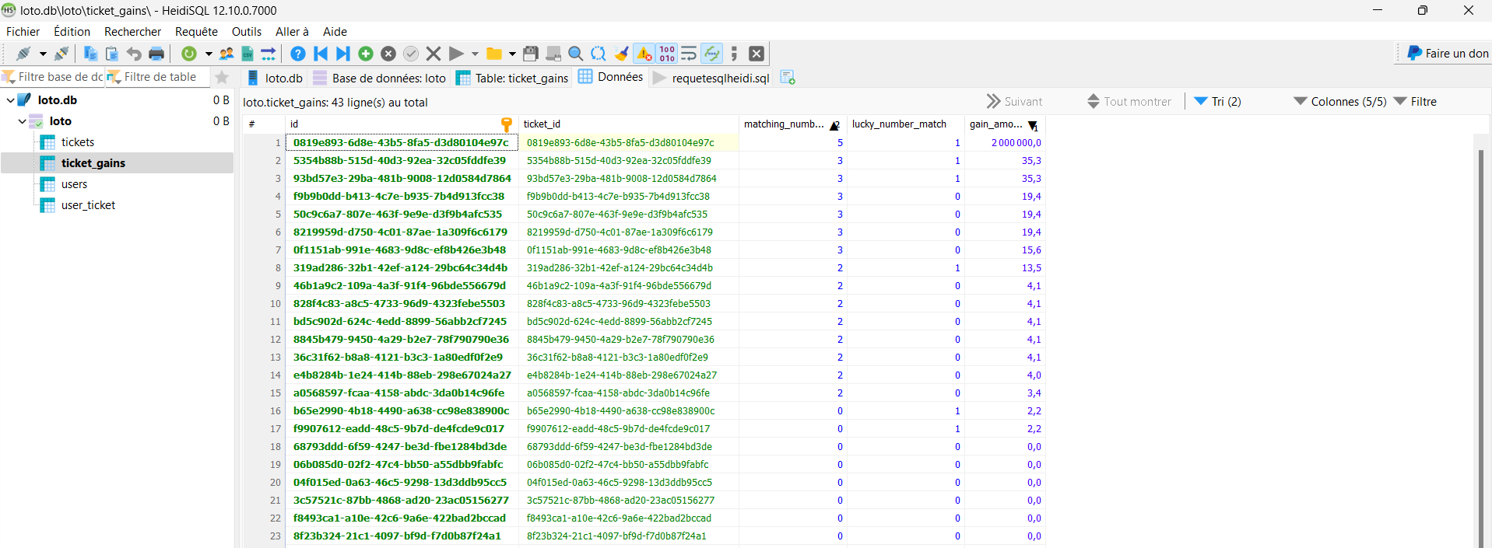Jump to first row with the blue arrow
The height and width of the screenshot is (548, 1492).
click(x=321, y=54)
